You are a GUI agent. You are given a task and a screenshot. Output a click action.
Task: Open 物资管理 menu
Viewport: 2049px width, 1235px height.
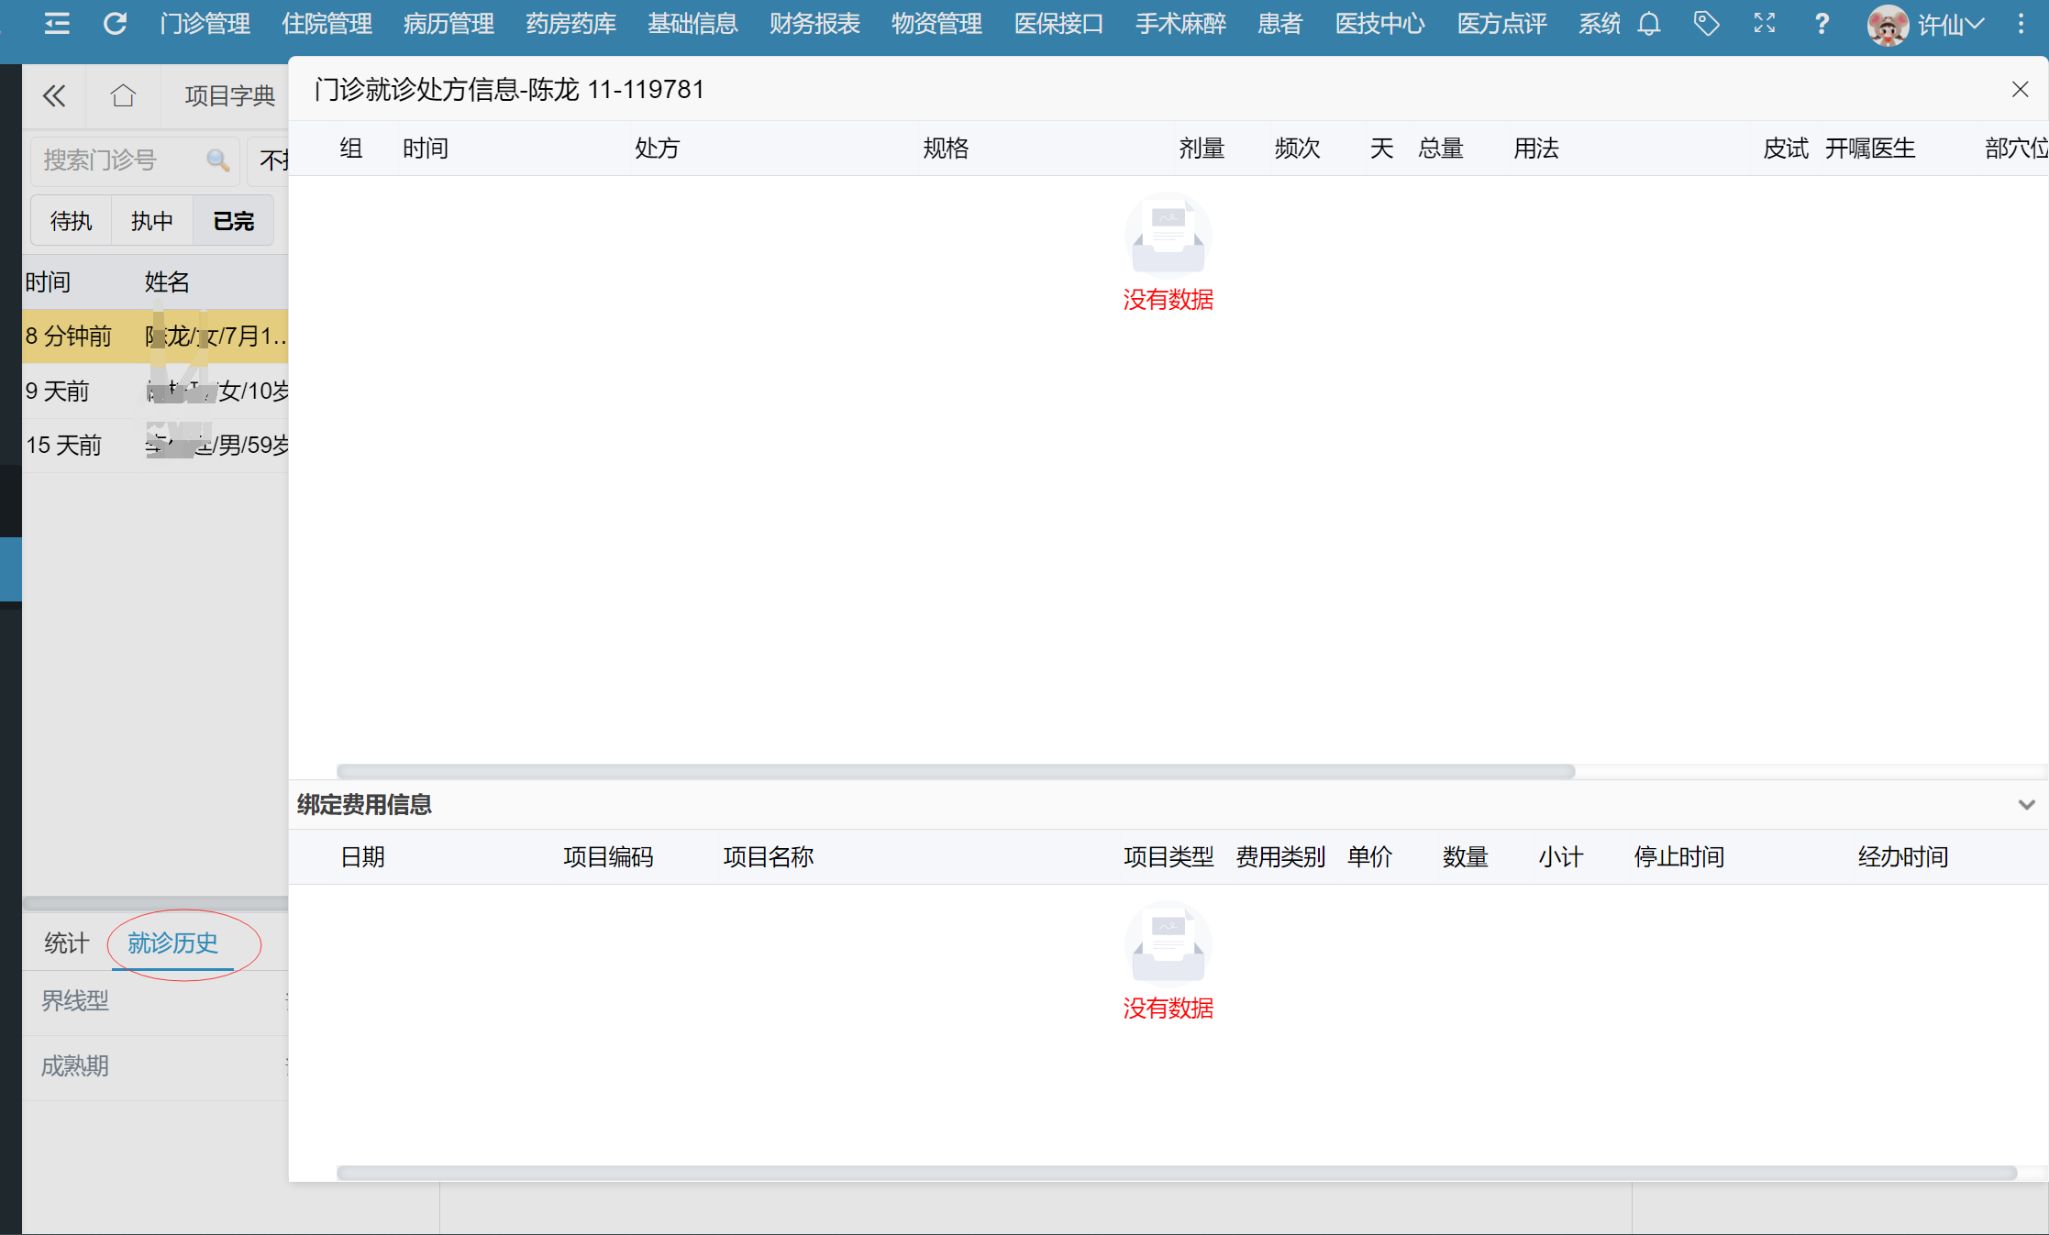click(936, 24)
